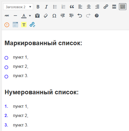Increase the paragraph indent

click(71, 16)
